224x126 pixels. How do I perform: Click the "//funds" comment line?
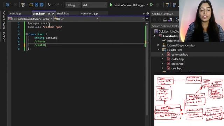(40, 41)
